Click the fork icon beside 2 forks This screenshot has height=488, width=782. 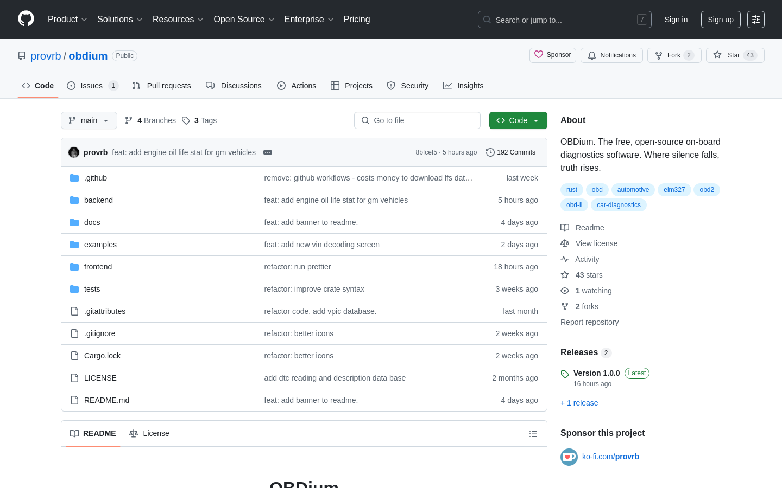565,306
